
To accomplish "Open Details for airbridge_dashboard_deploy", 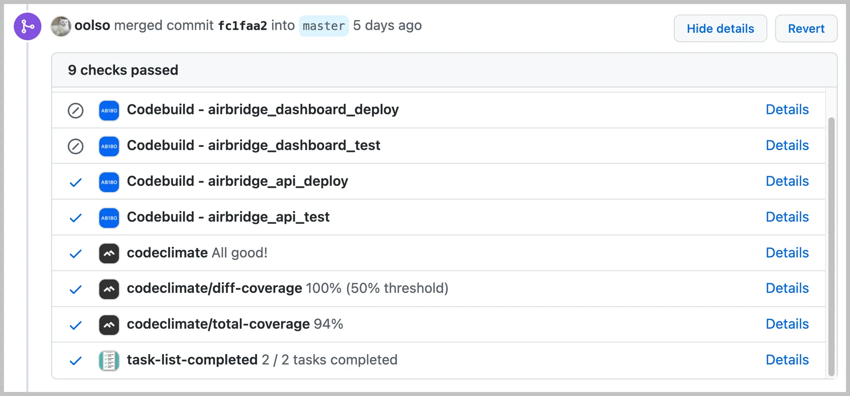I will pos(787,109).
